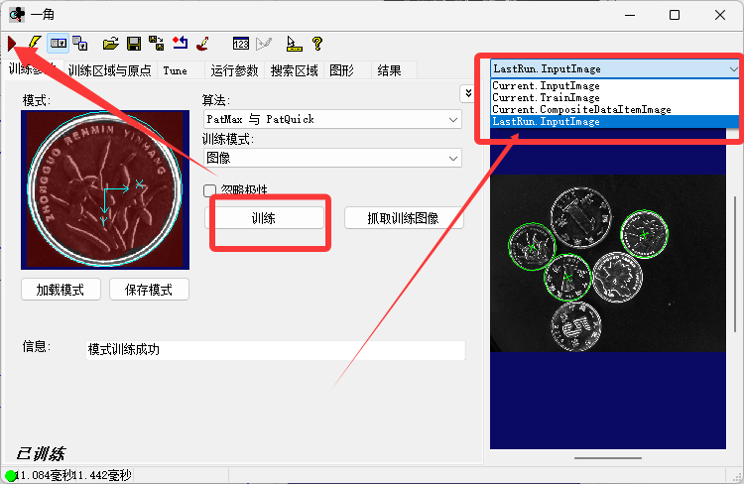
Task: Open the floating image display window icon
Action: tap(80, 44)
